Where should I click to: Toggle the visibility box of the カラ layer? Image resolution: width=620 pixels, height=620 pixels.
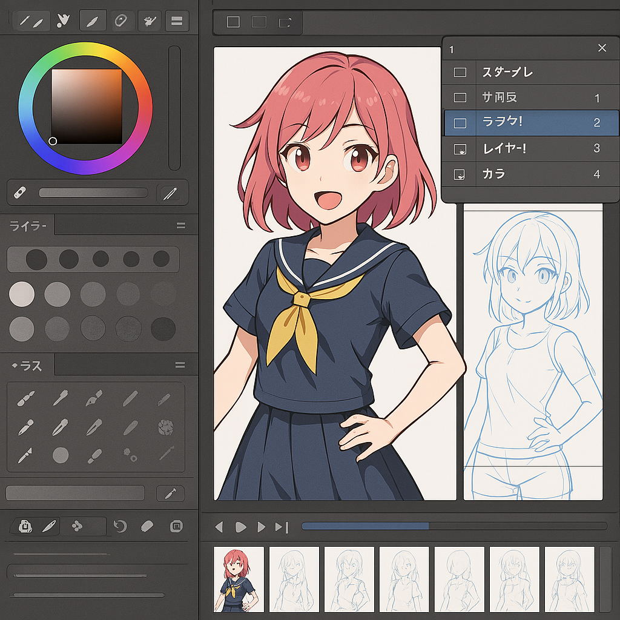click(x=460, y=175)
